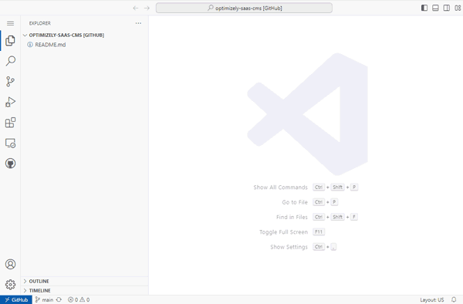This screenshot has height=304, width=463.
Task: Open the README.md file
Action: pyautogui.click(x=84, y=45)
